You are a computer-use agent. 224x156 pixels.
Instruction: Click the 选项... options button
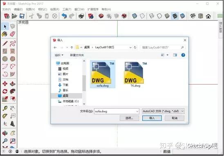tap(129, 118)
